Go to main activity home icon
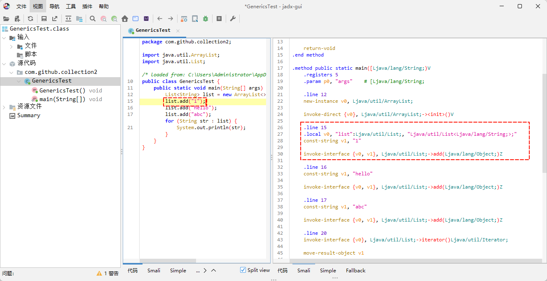 (x=125, y=19)
